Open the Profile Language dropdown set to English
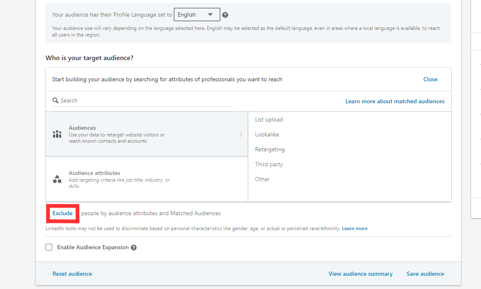 click(197, 15)
